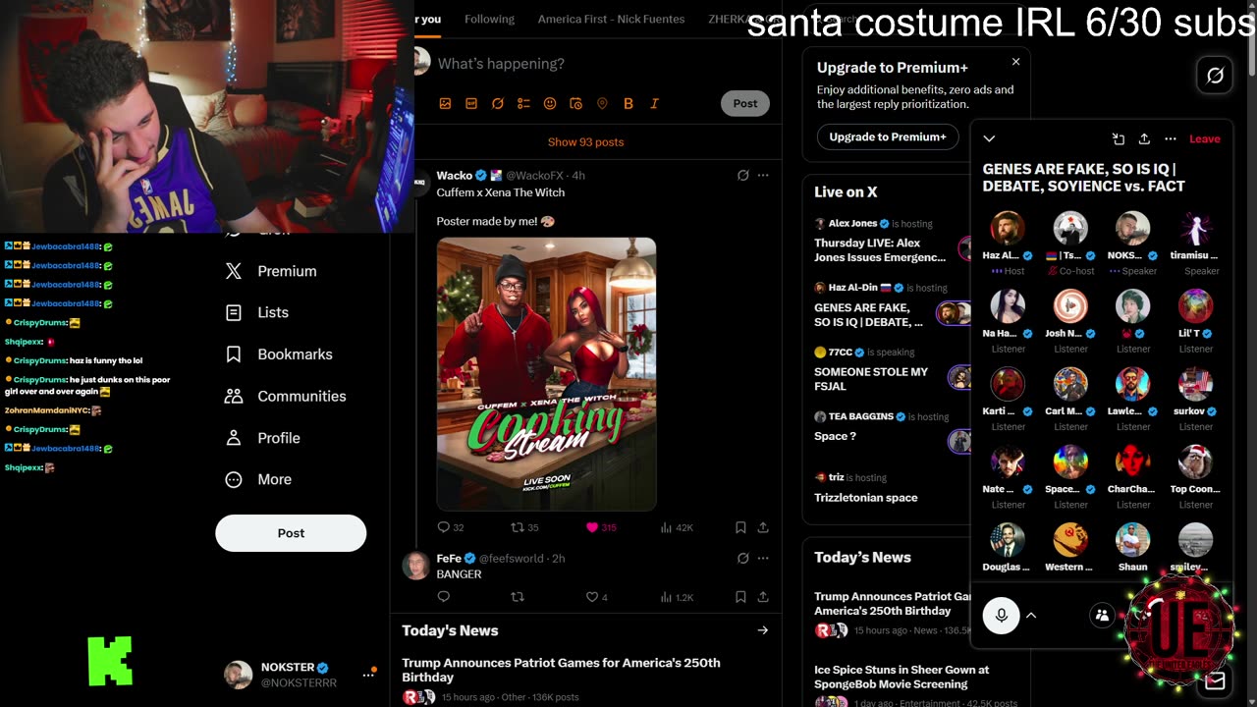Add media image to the post composer
This screenshot has width=1257, height=707.
tap(445, 103)
